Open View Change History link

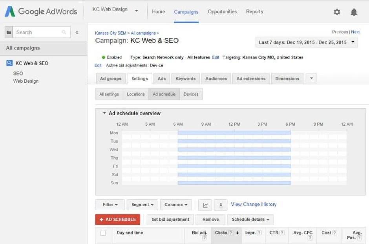254,204
